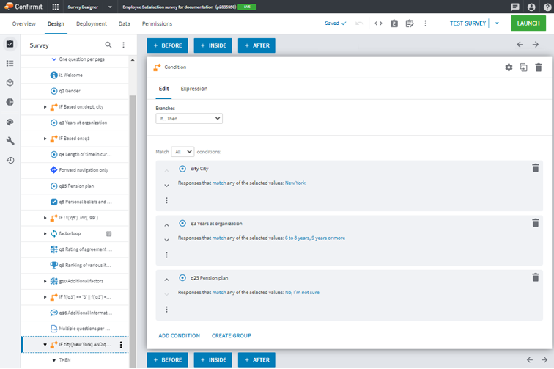Go to next node using top right arrow
The width and height of the screenshot is (554, 369).
(x=536, y=45)
